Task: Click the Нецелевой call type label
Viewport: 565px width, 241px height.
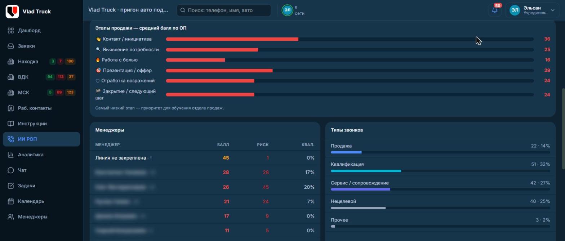Action: pyautogui.click(x=343, y=201)
